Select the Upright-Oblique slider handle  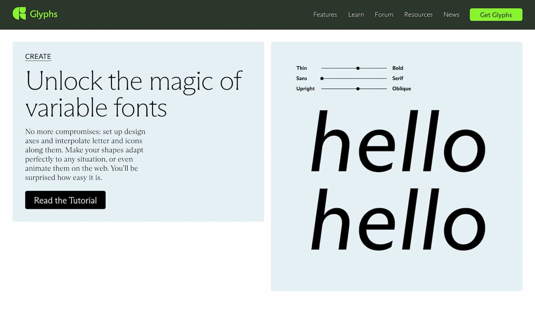point(358,88)
